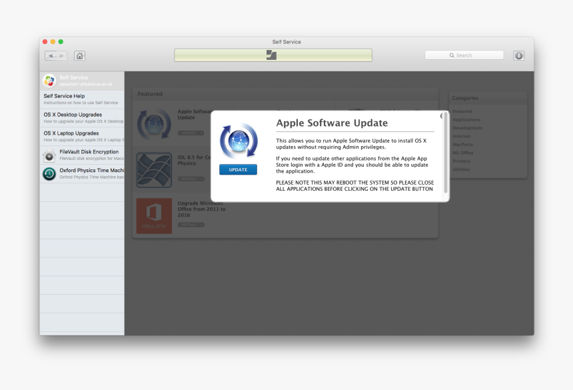Click the Time Machine clock icon
Image resolution: width=573 pixels, height=390 pixels.
click(x=49, y=173)
